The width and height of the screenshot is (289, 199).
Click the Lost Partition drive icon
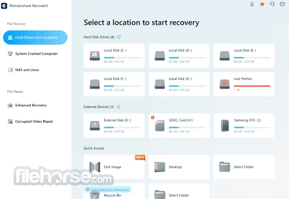point(225,84)
